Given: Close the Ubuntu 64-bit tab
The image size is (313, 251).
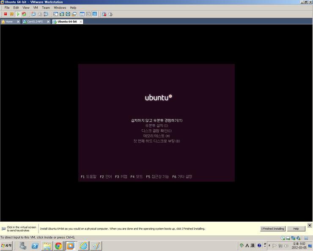Looking at the screenshot, I should (81, 22).
